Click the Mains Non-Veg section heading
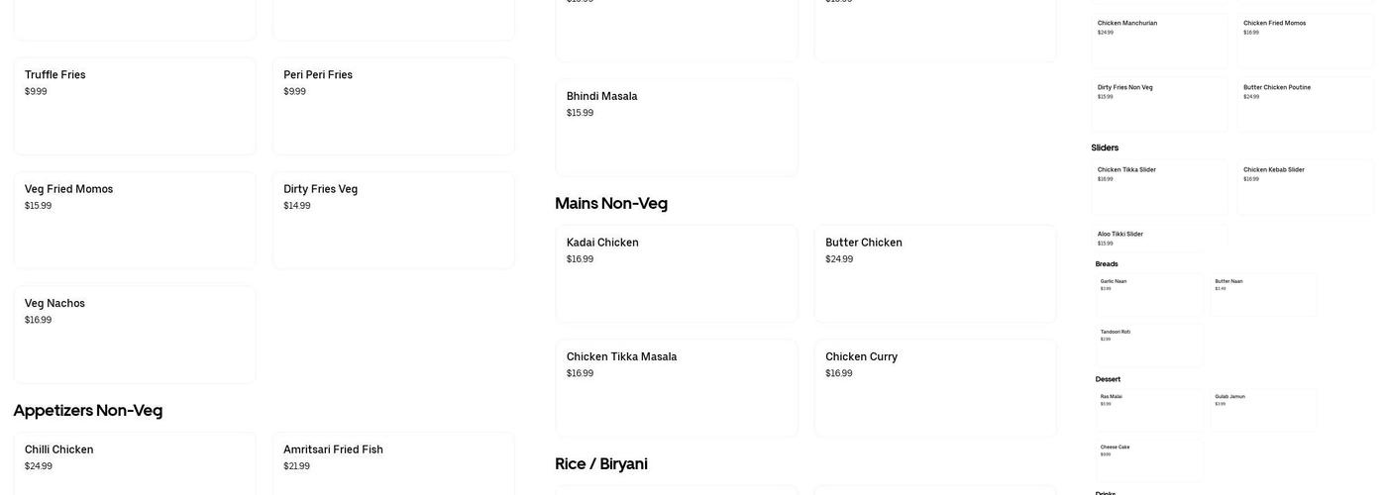The height and width of the screenshot is (495, 1387). 611,203
